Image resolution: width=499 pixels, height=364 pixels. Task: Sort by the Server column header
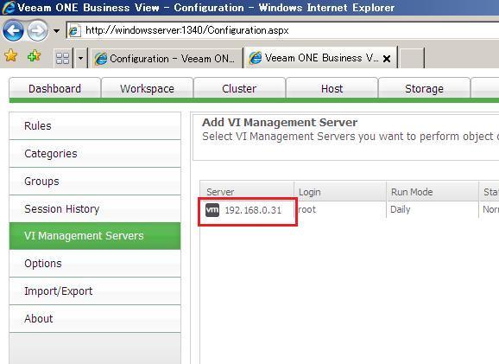pyautogui.click(x=247, y=192)
